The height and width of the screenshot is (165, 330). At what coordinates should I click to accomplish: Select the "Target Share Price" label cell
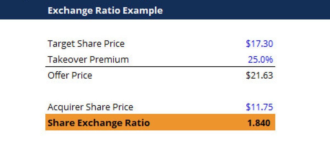click(86, 44)
